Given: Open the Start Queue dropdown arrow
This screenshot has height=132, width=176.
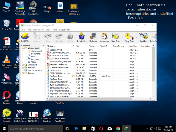Looking at the screenshot, I should [123, 37].
